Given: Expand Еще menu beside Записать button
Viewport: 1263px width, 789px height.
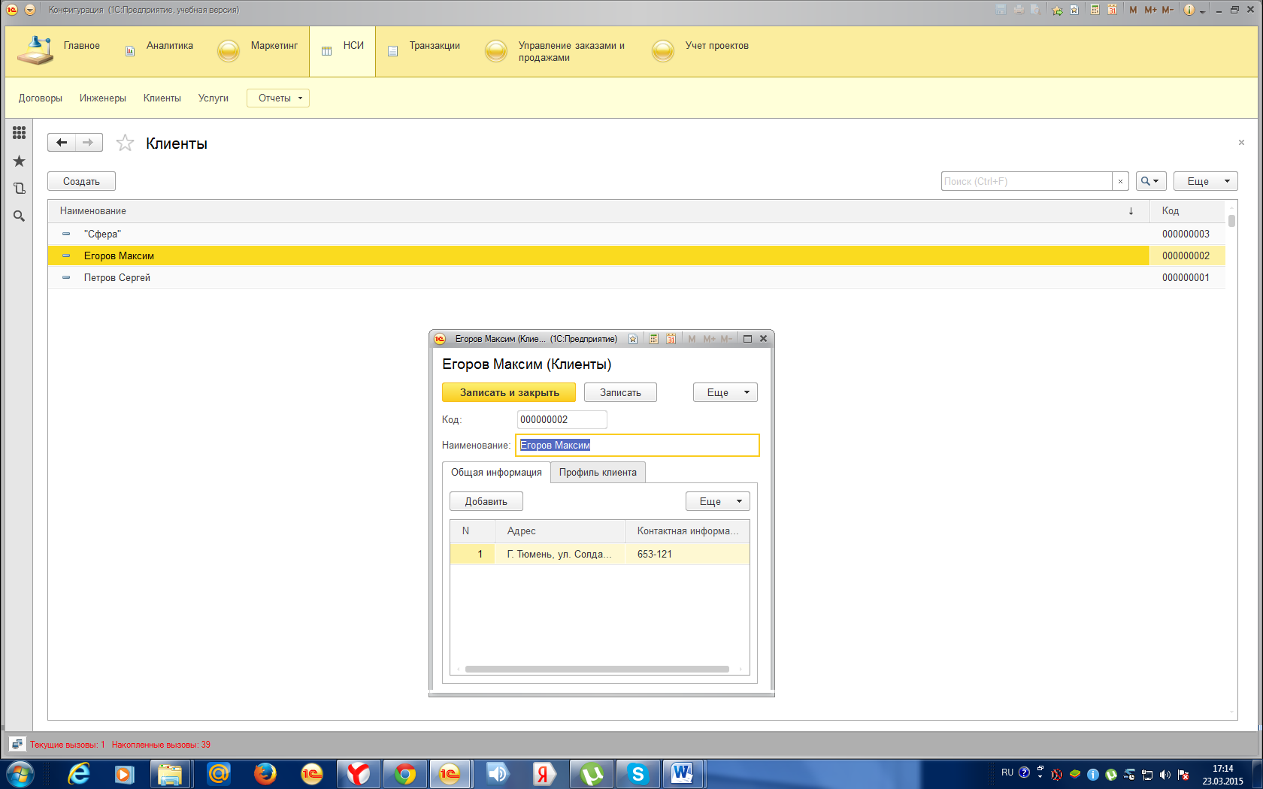Looking at the screenshot, I should (725, 392).
